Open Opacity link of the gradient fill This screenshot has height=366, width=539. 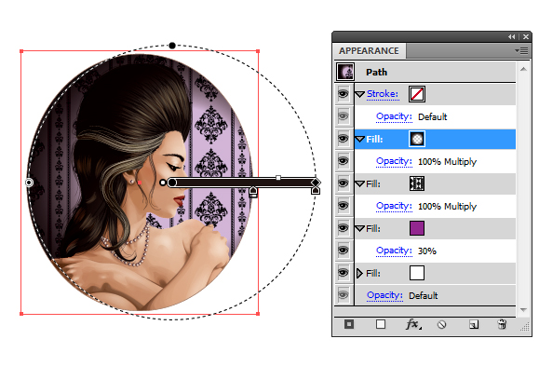(394, 161)
